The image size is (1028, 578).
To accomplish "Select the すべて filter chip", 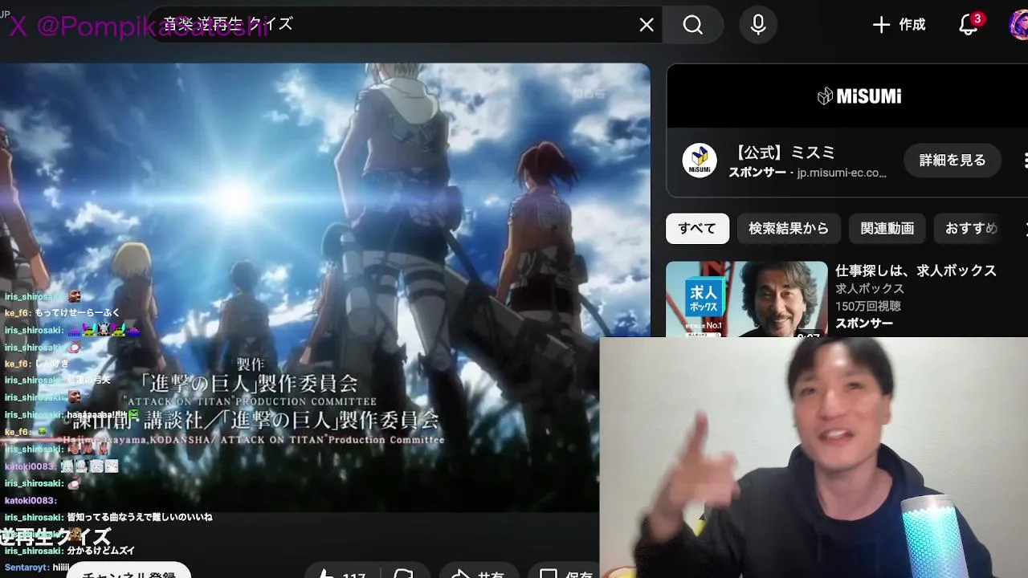I will tap(697, 229).
